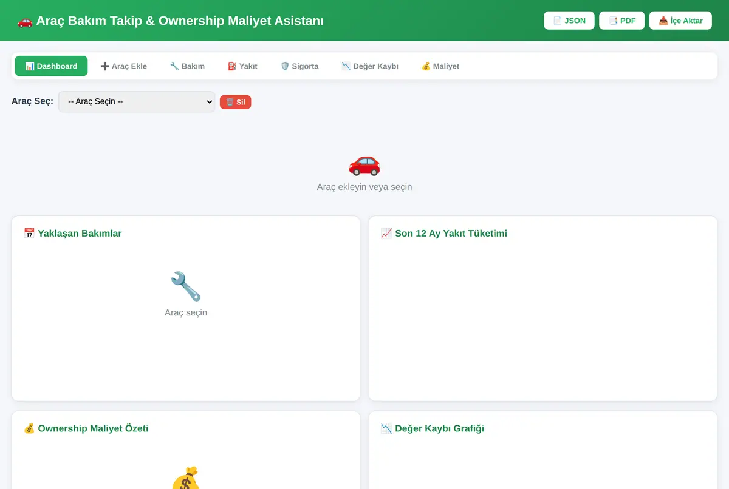Image resolution: width=729 pixels, height=489 pixels.
Task: Go to the Yakıt tab
Action: [242, 66]
